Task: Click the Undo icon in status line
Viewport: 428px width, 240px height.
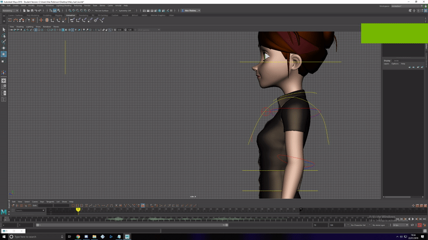Action: [36, 10]
